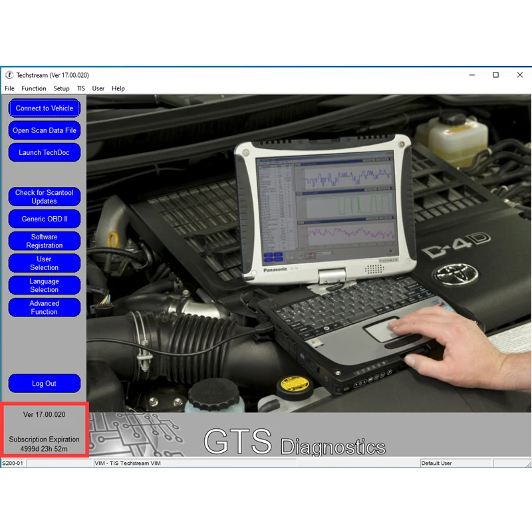Screen dimensions: 532x532
Task: Open Language Selection
Action: pyautogui.click(x=45, y=285)
